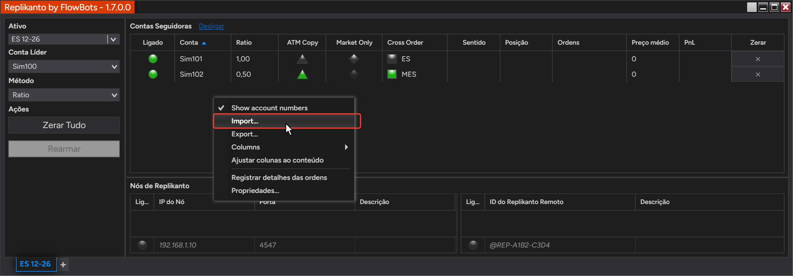
Task: Click the IP do Nó column header
Action: (204, 202)
